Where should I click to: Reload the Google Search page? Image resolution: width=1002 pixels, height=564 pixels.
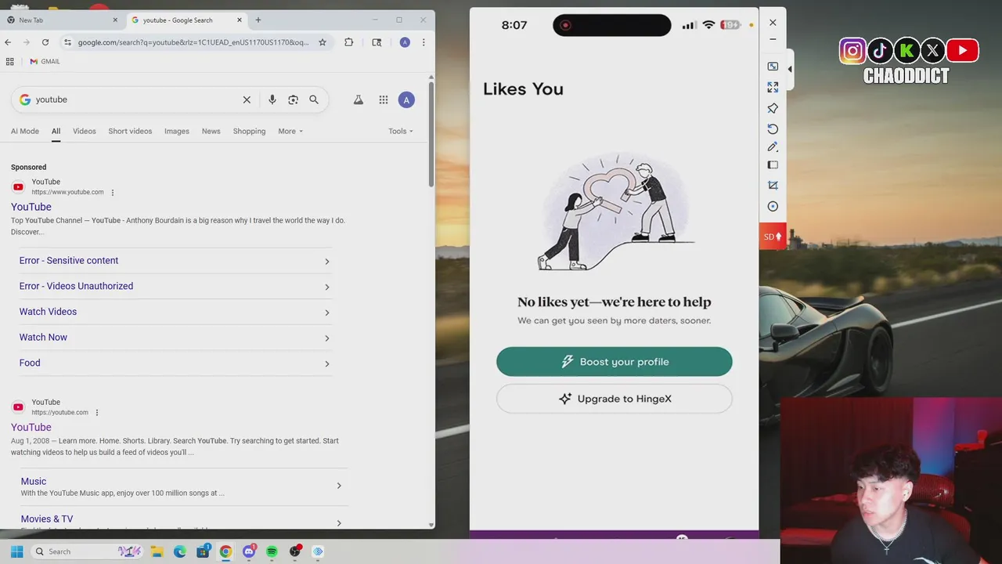pos(45,42)
